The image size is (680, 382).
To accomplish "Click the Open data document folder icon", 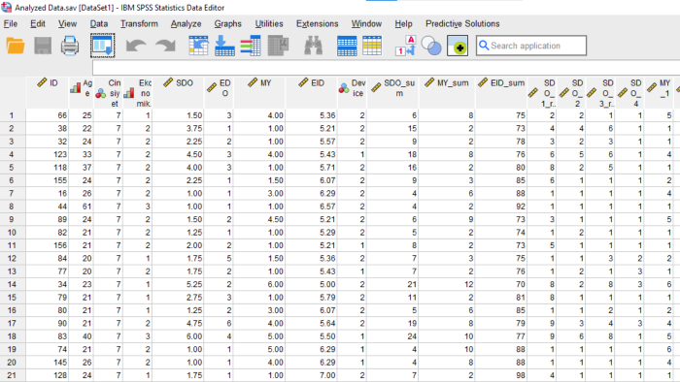I will (x=16, y=46).
